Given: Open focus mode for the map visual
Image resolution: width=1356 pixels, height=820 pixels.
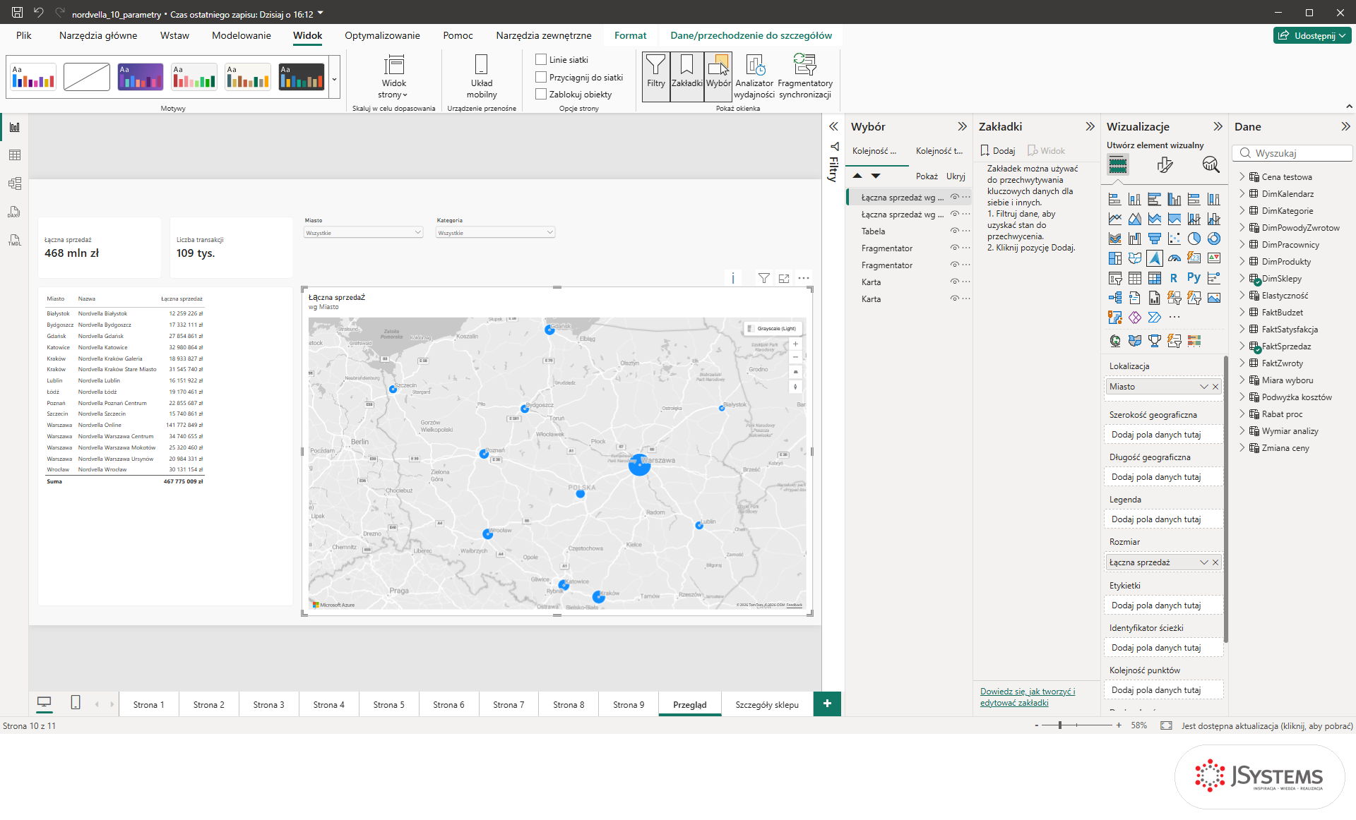Looking at the screenshot, I should tap(784, 278).
